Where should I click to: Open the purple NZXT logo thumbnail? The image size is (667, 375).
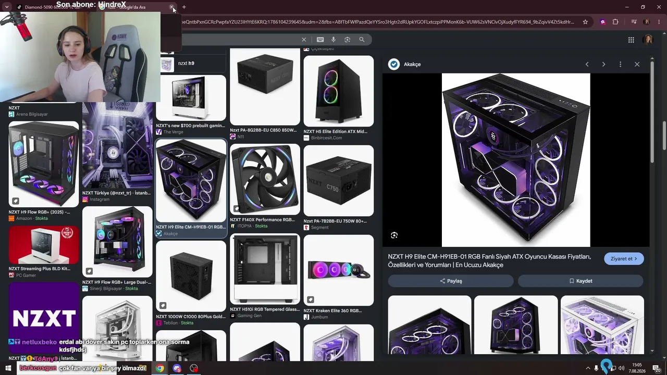pyautogui.click(x=44, y=318)
